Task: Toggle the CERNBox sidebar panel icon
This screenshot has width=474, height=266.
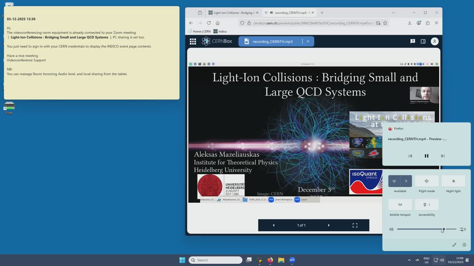Action: 423,41
